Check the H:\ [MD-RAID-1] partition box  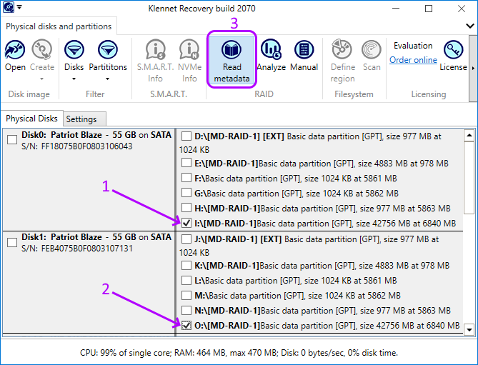[x=186, y=208]
